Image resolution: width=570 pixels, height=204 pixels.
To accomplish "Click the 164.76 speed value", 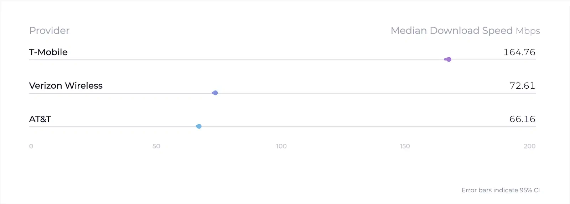I will pos(519,52).
